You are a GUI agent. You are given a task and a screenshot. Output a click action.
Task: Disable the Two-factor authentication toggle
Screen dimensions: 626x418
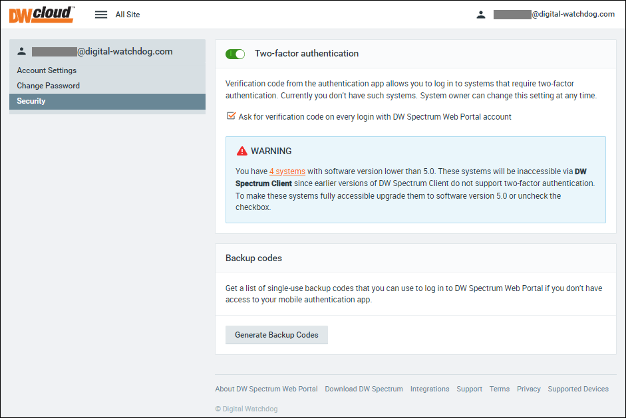[235, 54]
